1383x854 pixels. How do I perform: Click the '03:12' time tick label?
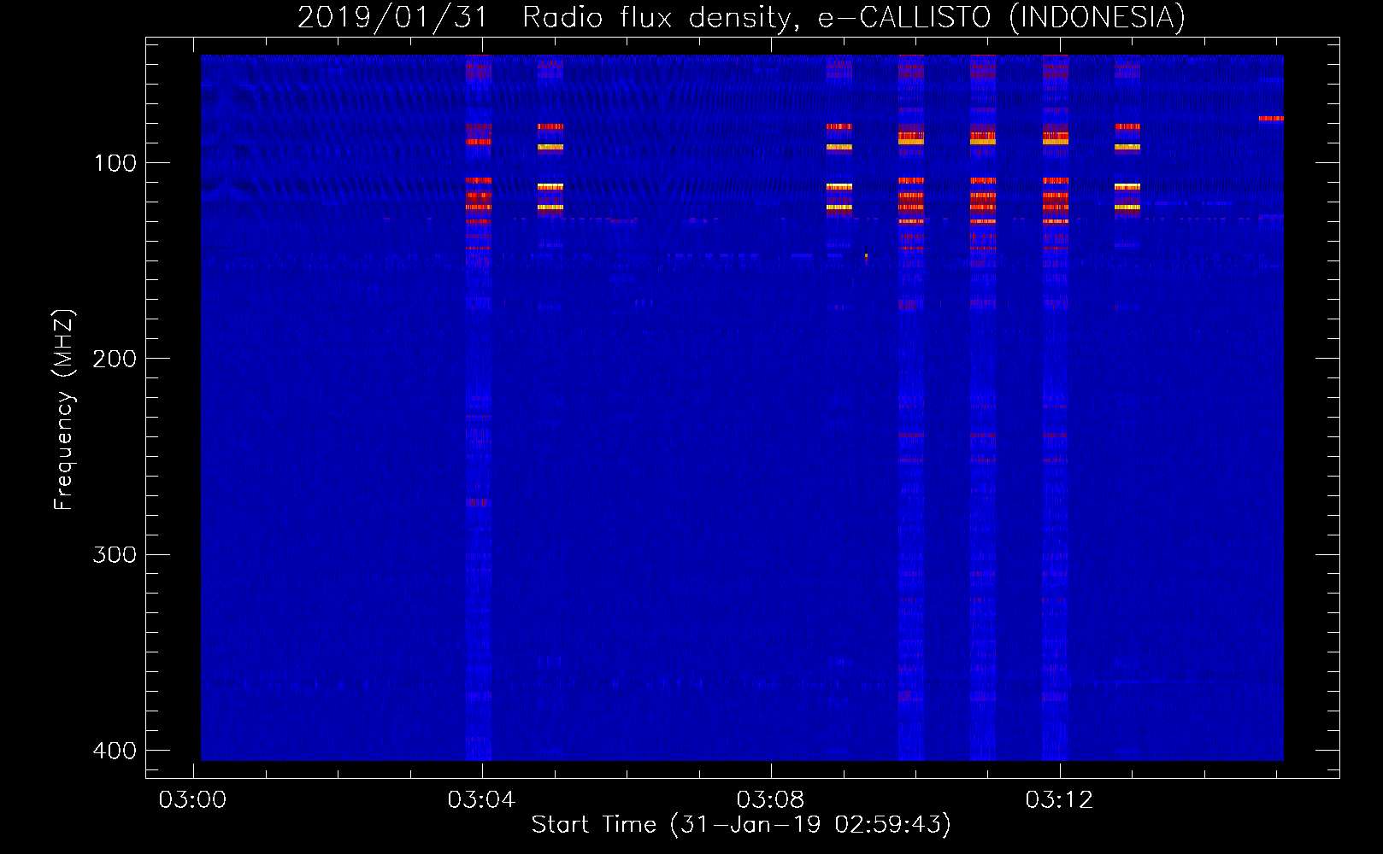1060,800
